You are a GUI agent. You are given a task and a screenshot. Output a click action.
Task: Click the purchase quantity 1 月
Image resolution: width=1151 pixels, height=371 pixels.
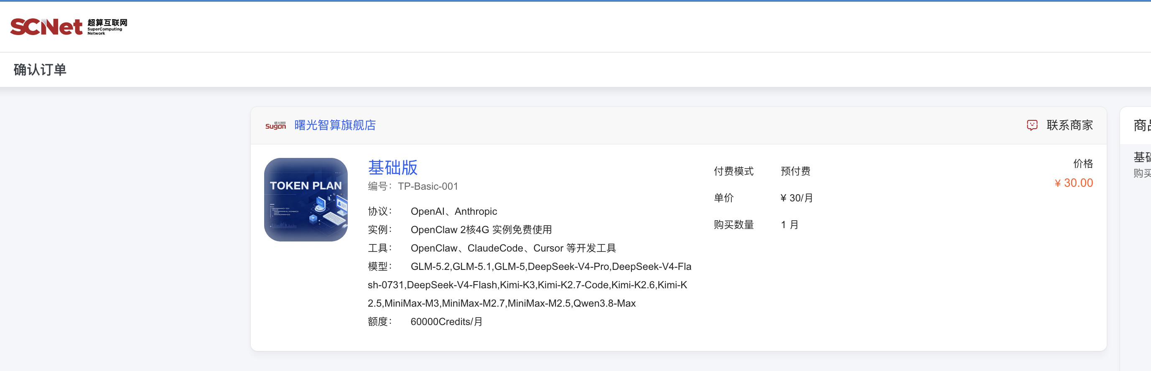click(x=789, y=225)
